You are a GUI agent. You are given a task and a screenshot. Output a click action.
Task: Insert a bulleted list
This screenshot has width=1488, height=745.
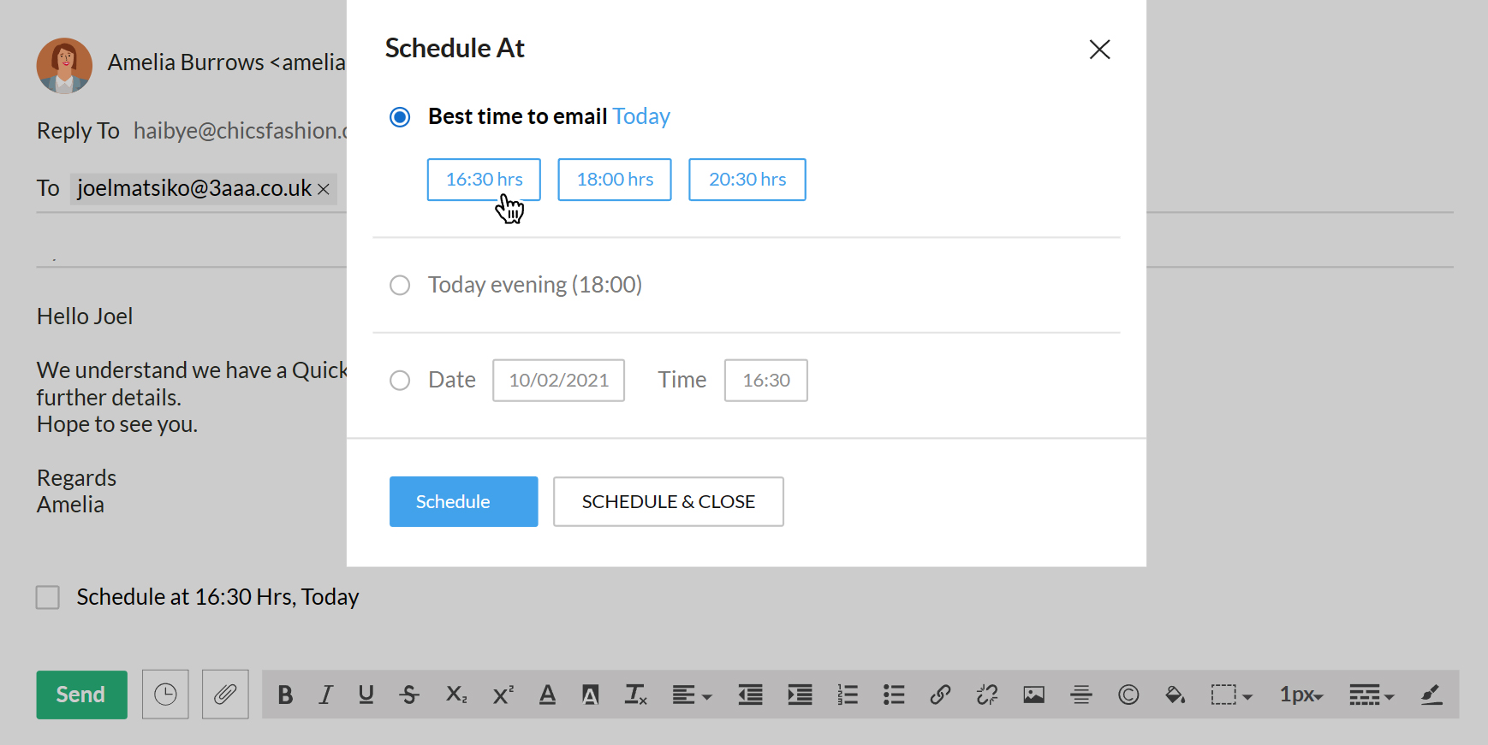tap(894, 695)
